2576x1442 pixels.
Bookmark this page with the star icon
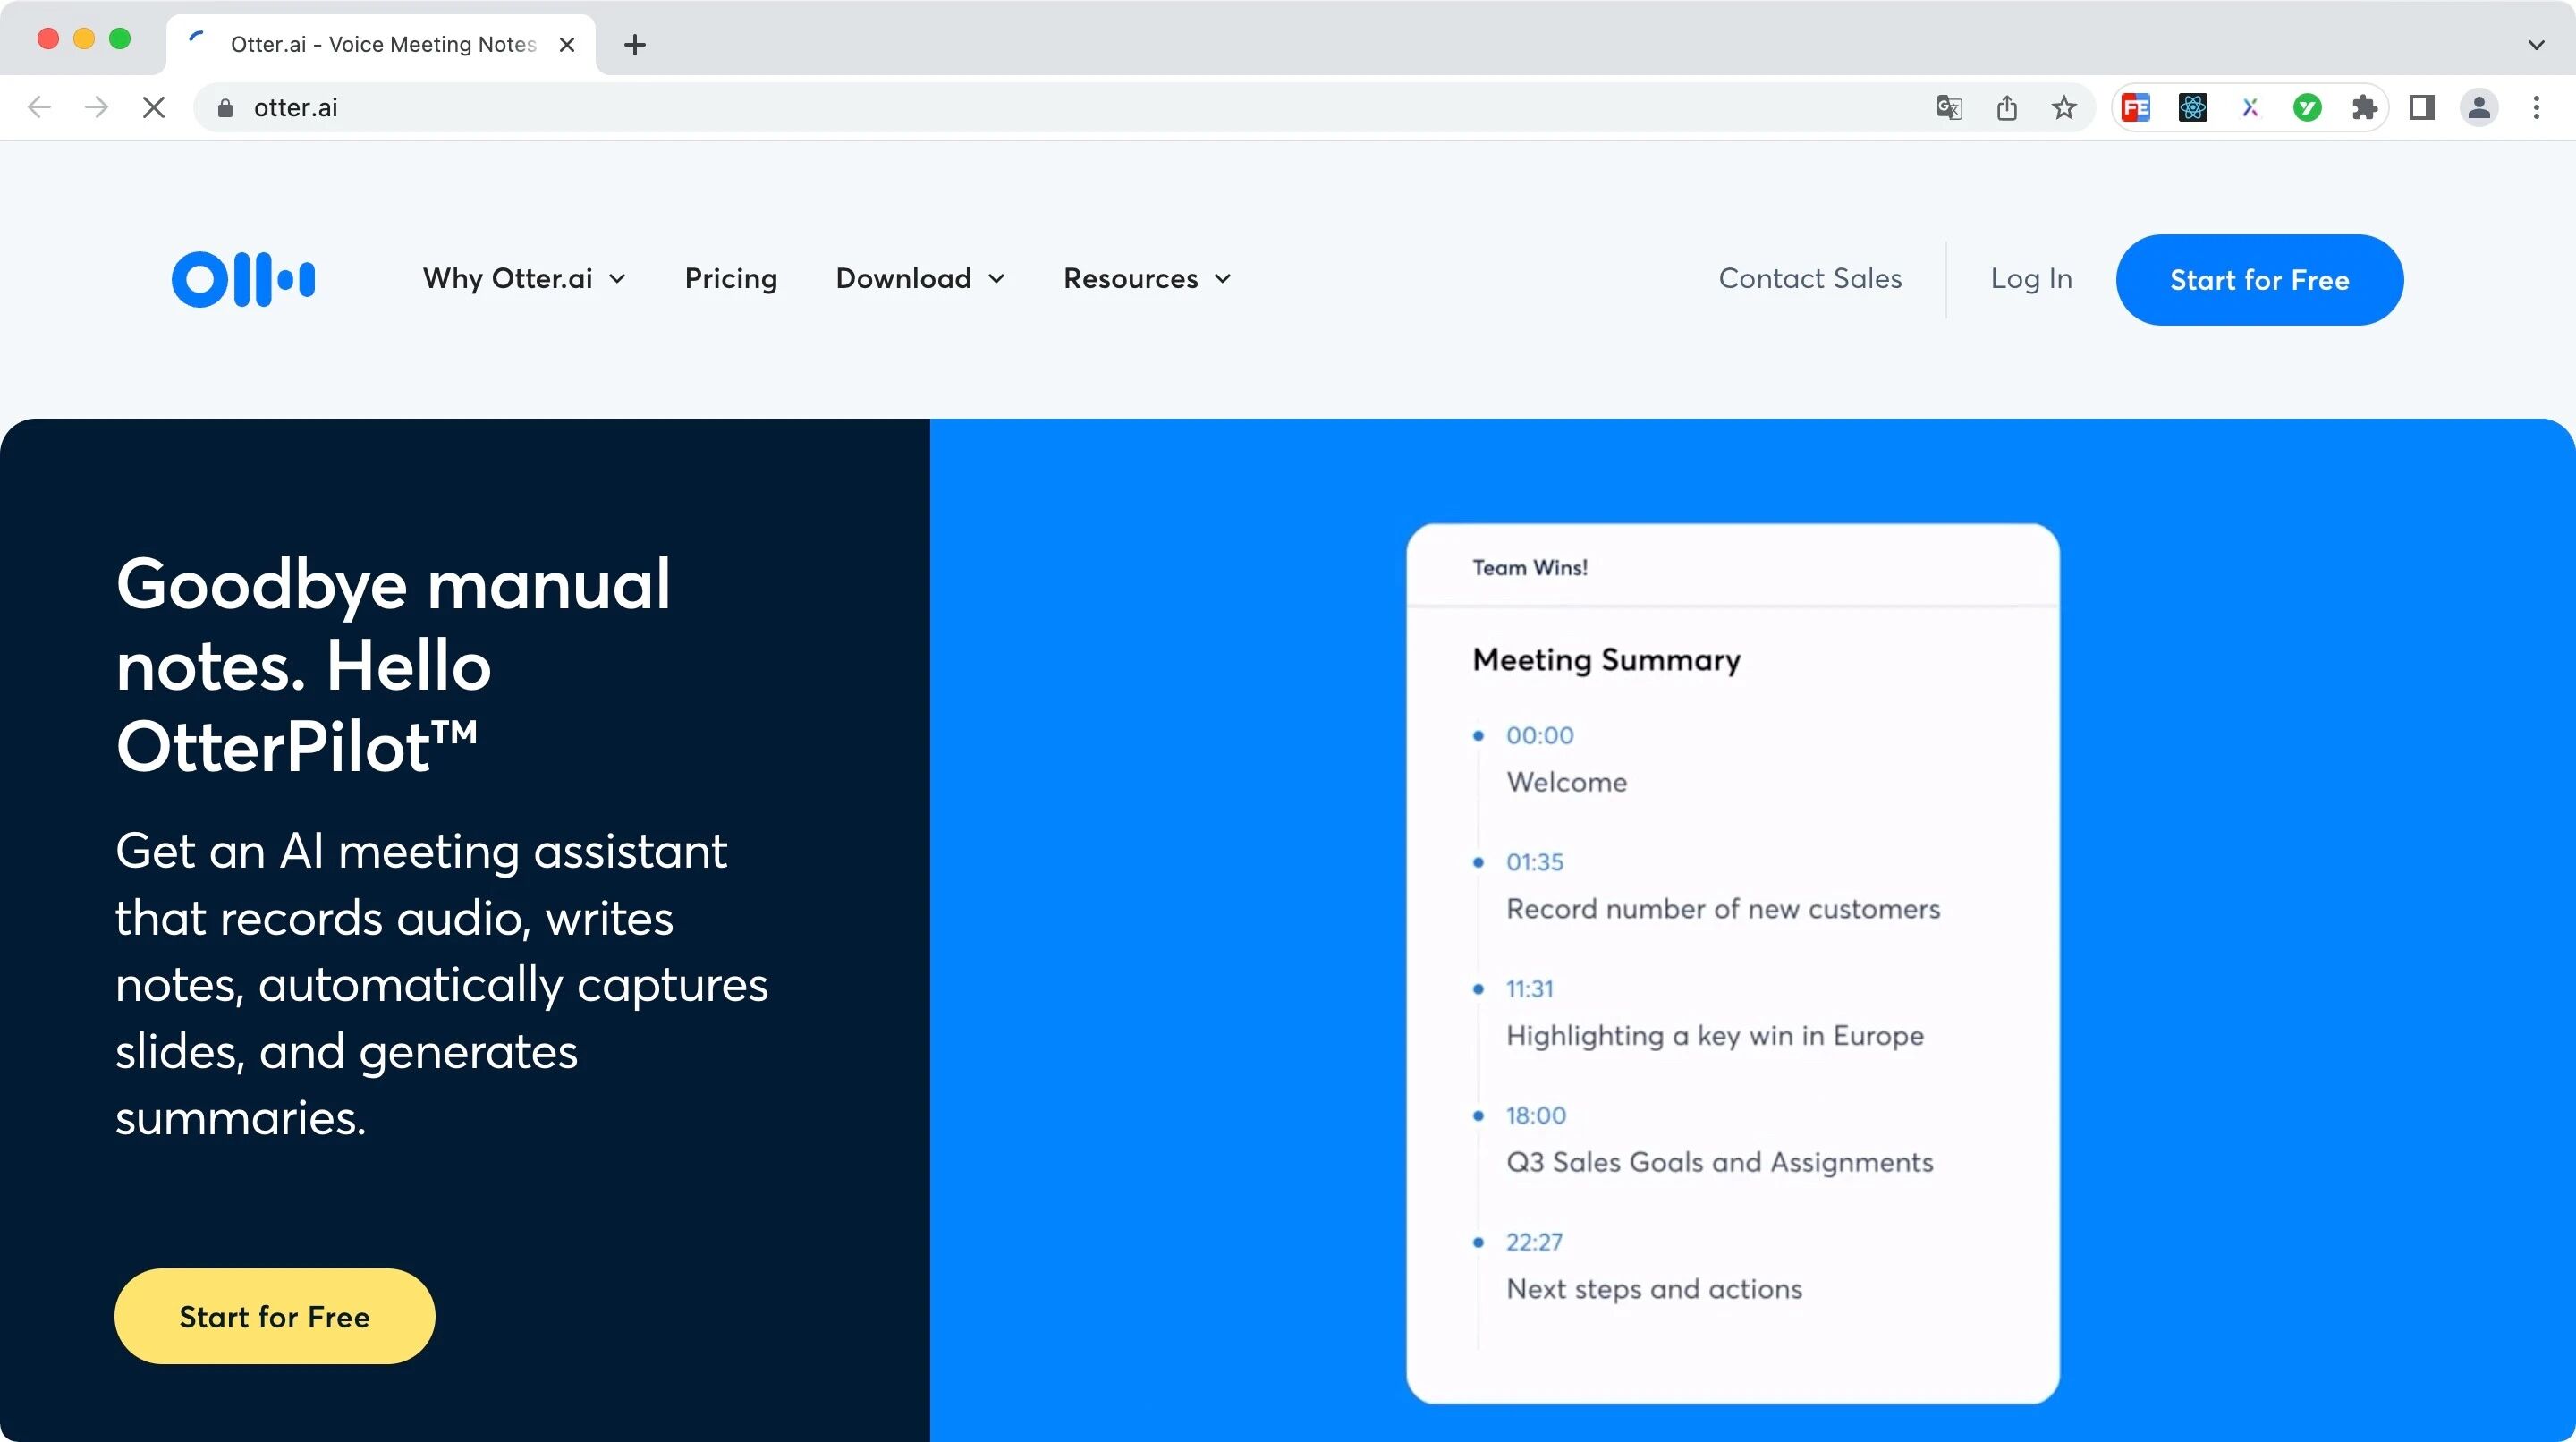2063,108
